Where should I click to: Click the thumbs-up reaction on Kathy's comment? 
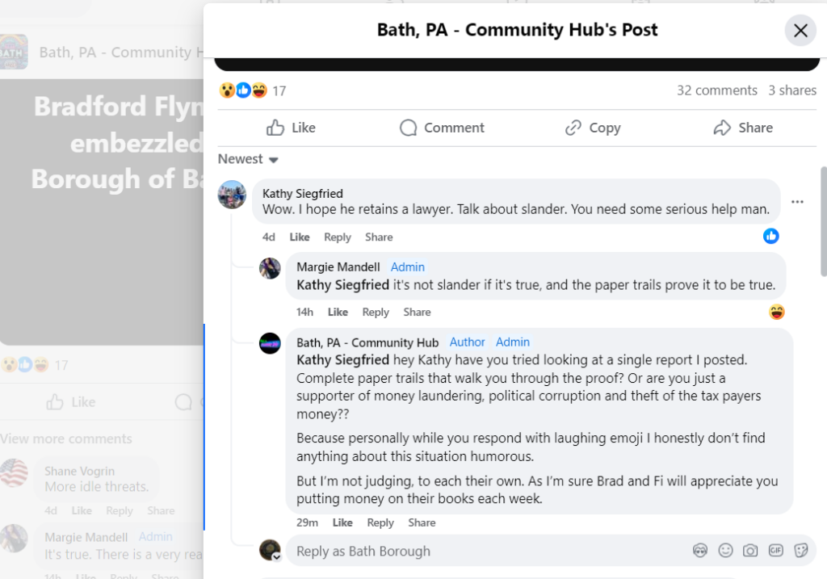[771, 236]
